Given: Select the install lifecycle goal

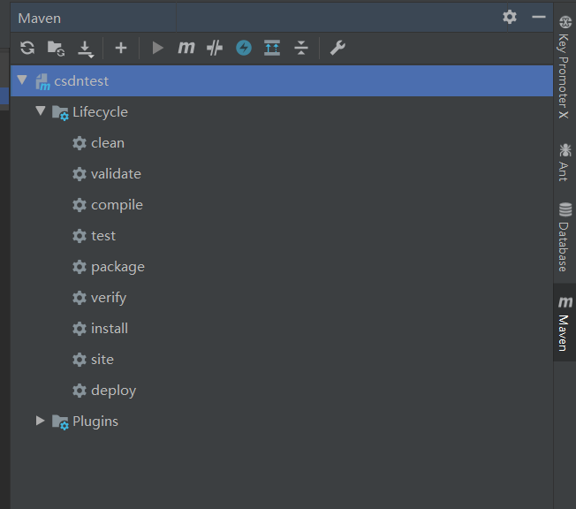Looking at the screenshot, I should pyautogui.click(x=110, y=329).
